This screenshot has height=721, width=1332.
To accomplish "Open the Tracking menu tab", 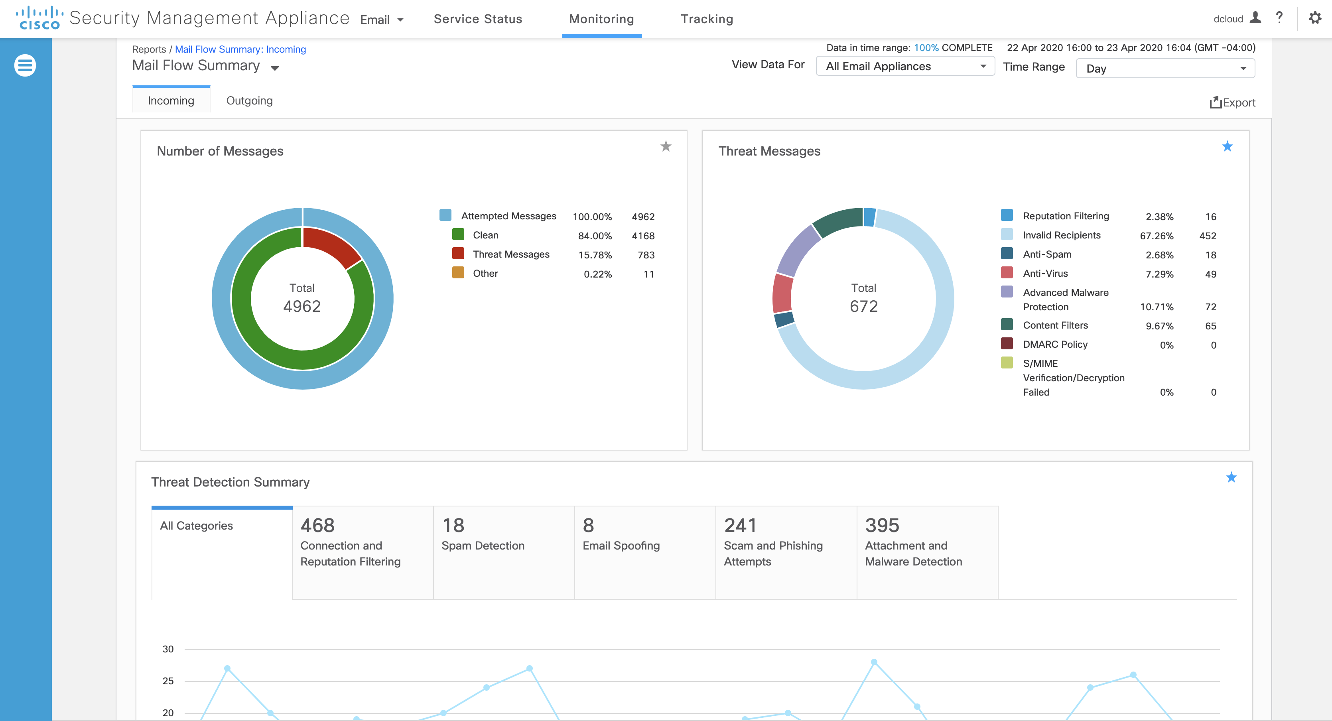I will point(707,19).
